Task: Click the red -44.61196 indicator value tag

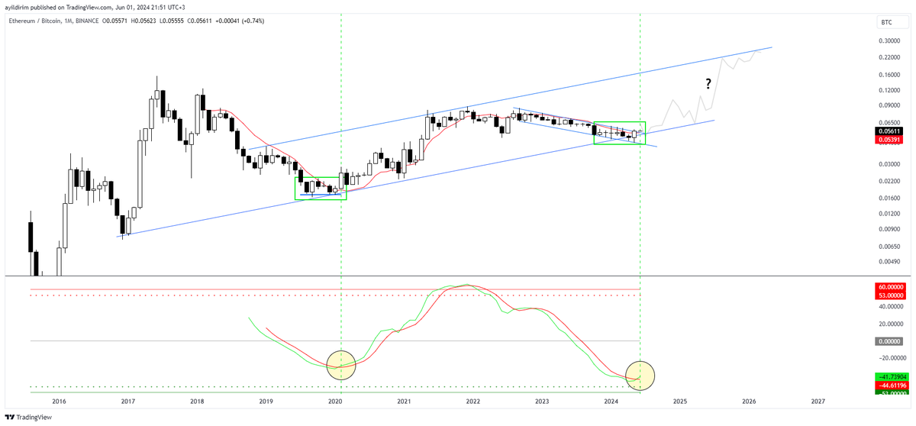Action: (x=890, y=386)
